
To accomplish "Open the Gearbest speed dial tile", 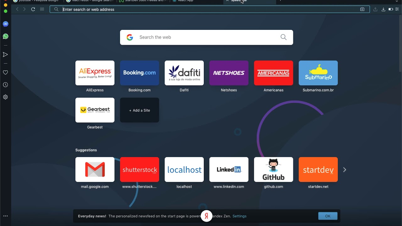I will coord(95,110).
